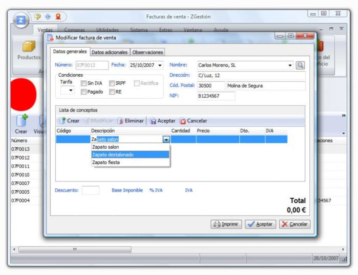Image resolution: width=358 pixels, height=275 pixels.
Task: Click Crear in the Lista de conceptos toolbar
Action: 69,121
